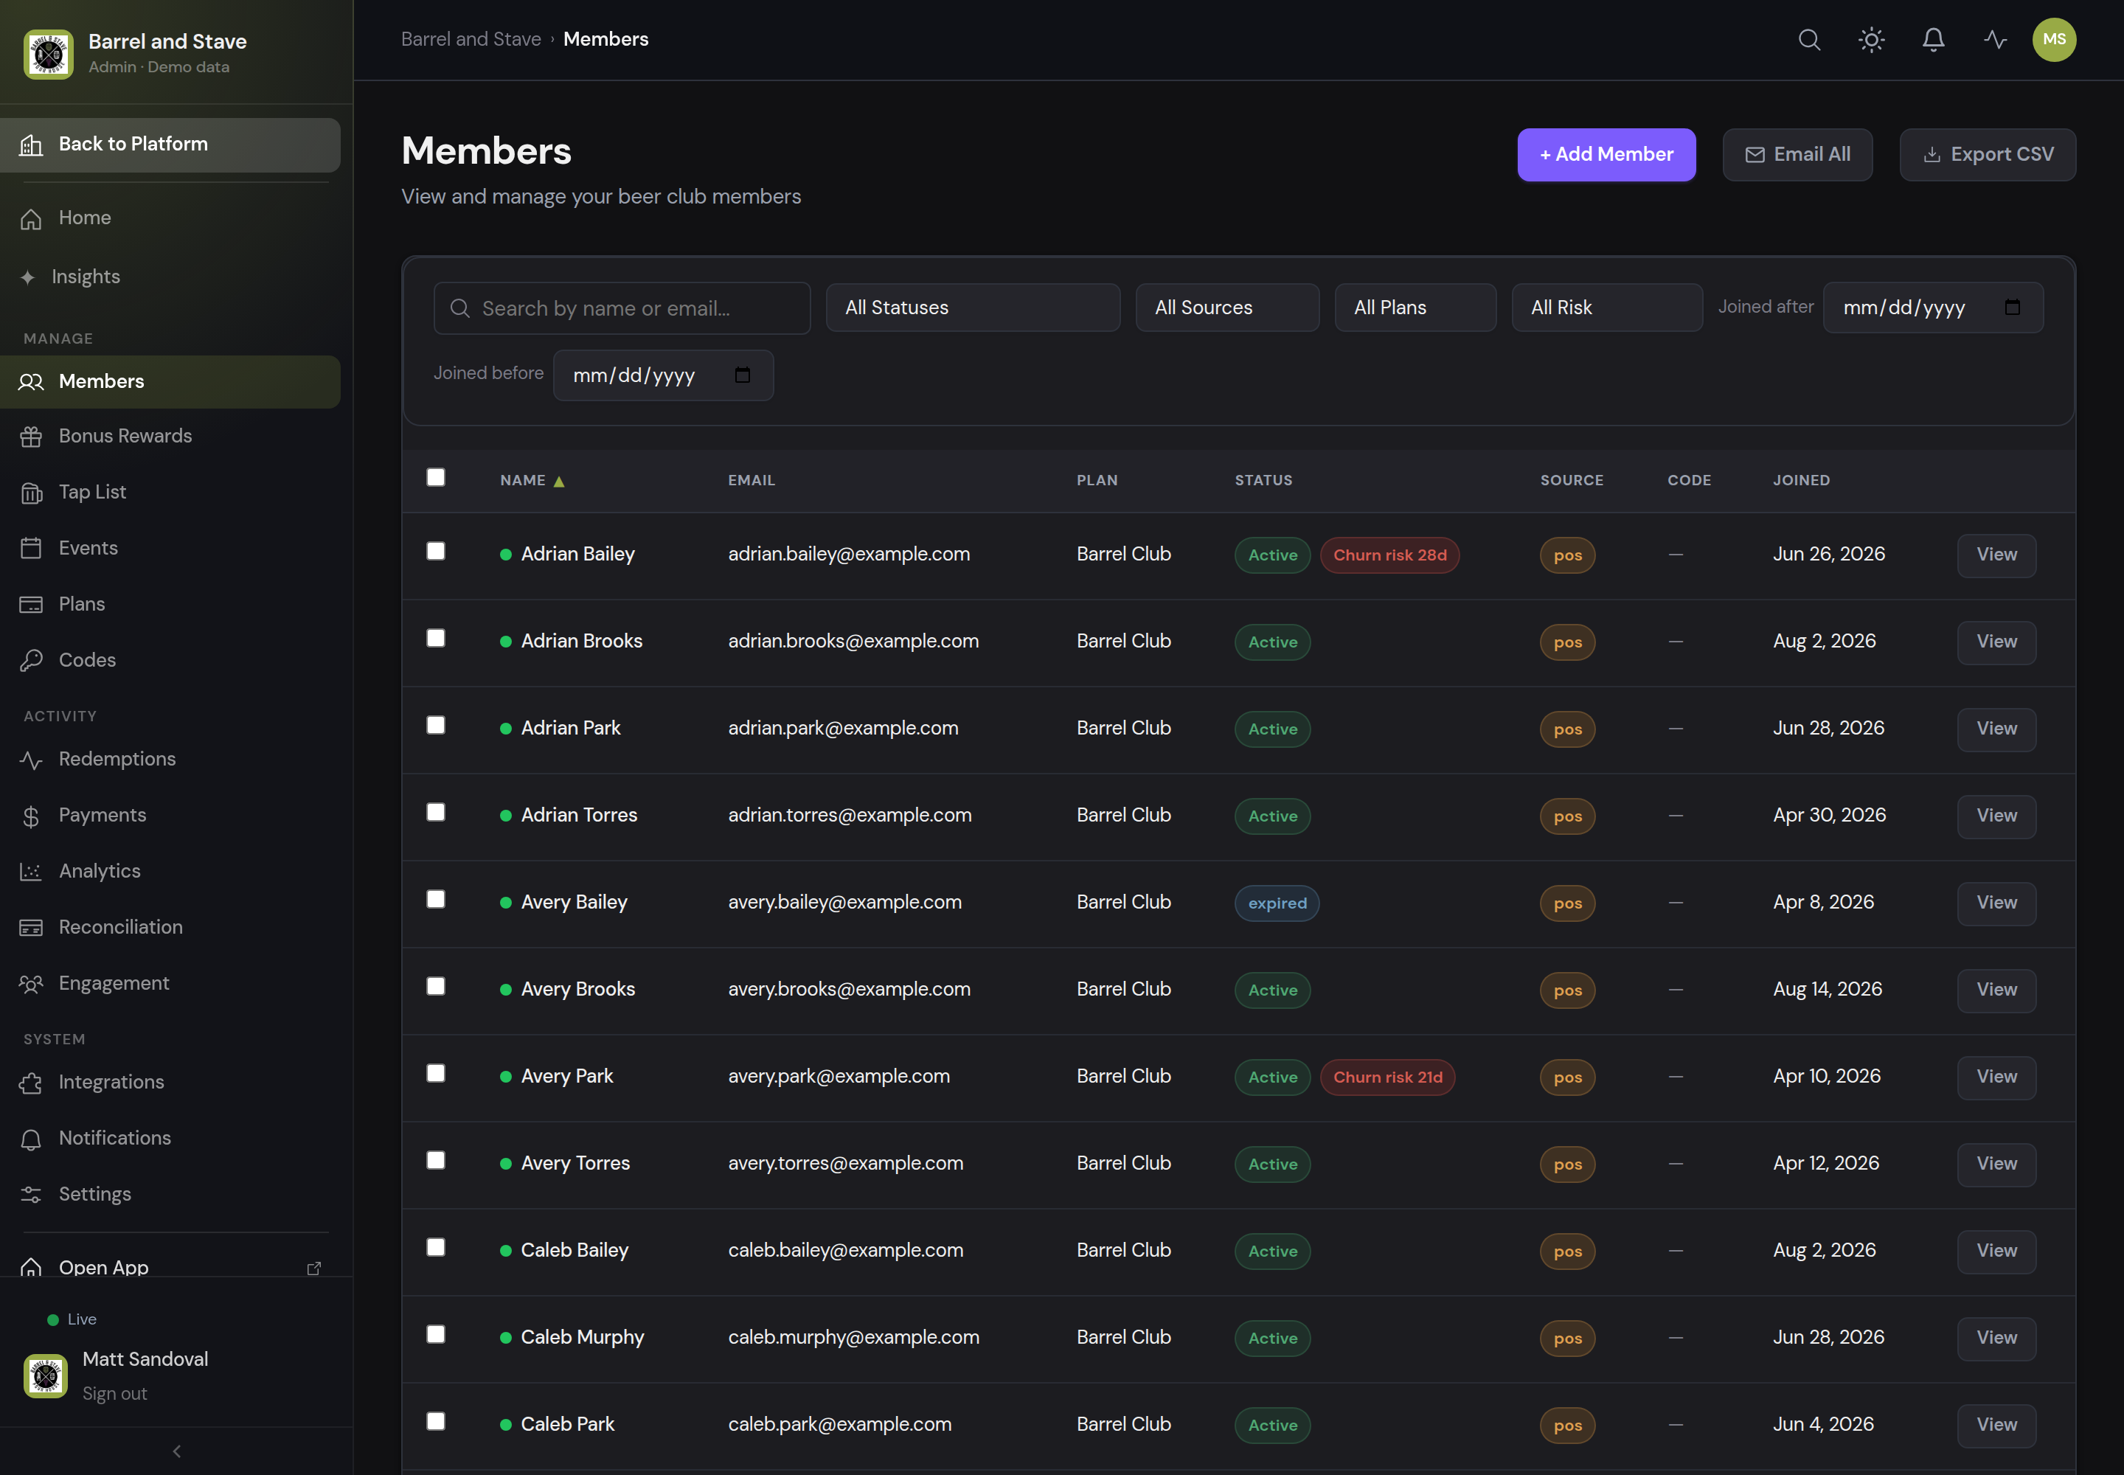Screen dimensions: 2124x1475
Task: Focus the search by name or email field
Action: (621, 308)
